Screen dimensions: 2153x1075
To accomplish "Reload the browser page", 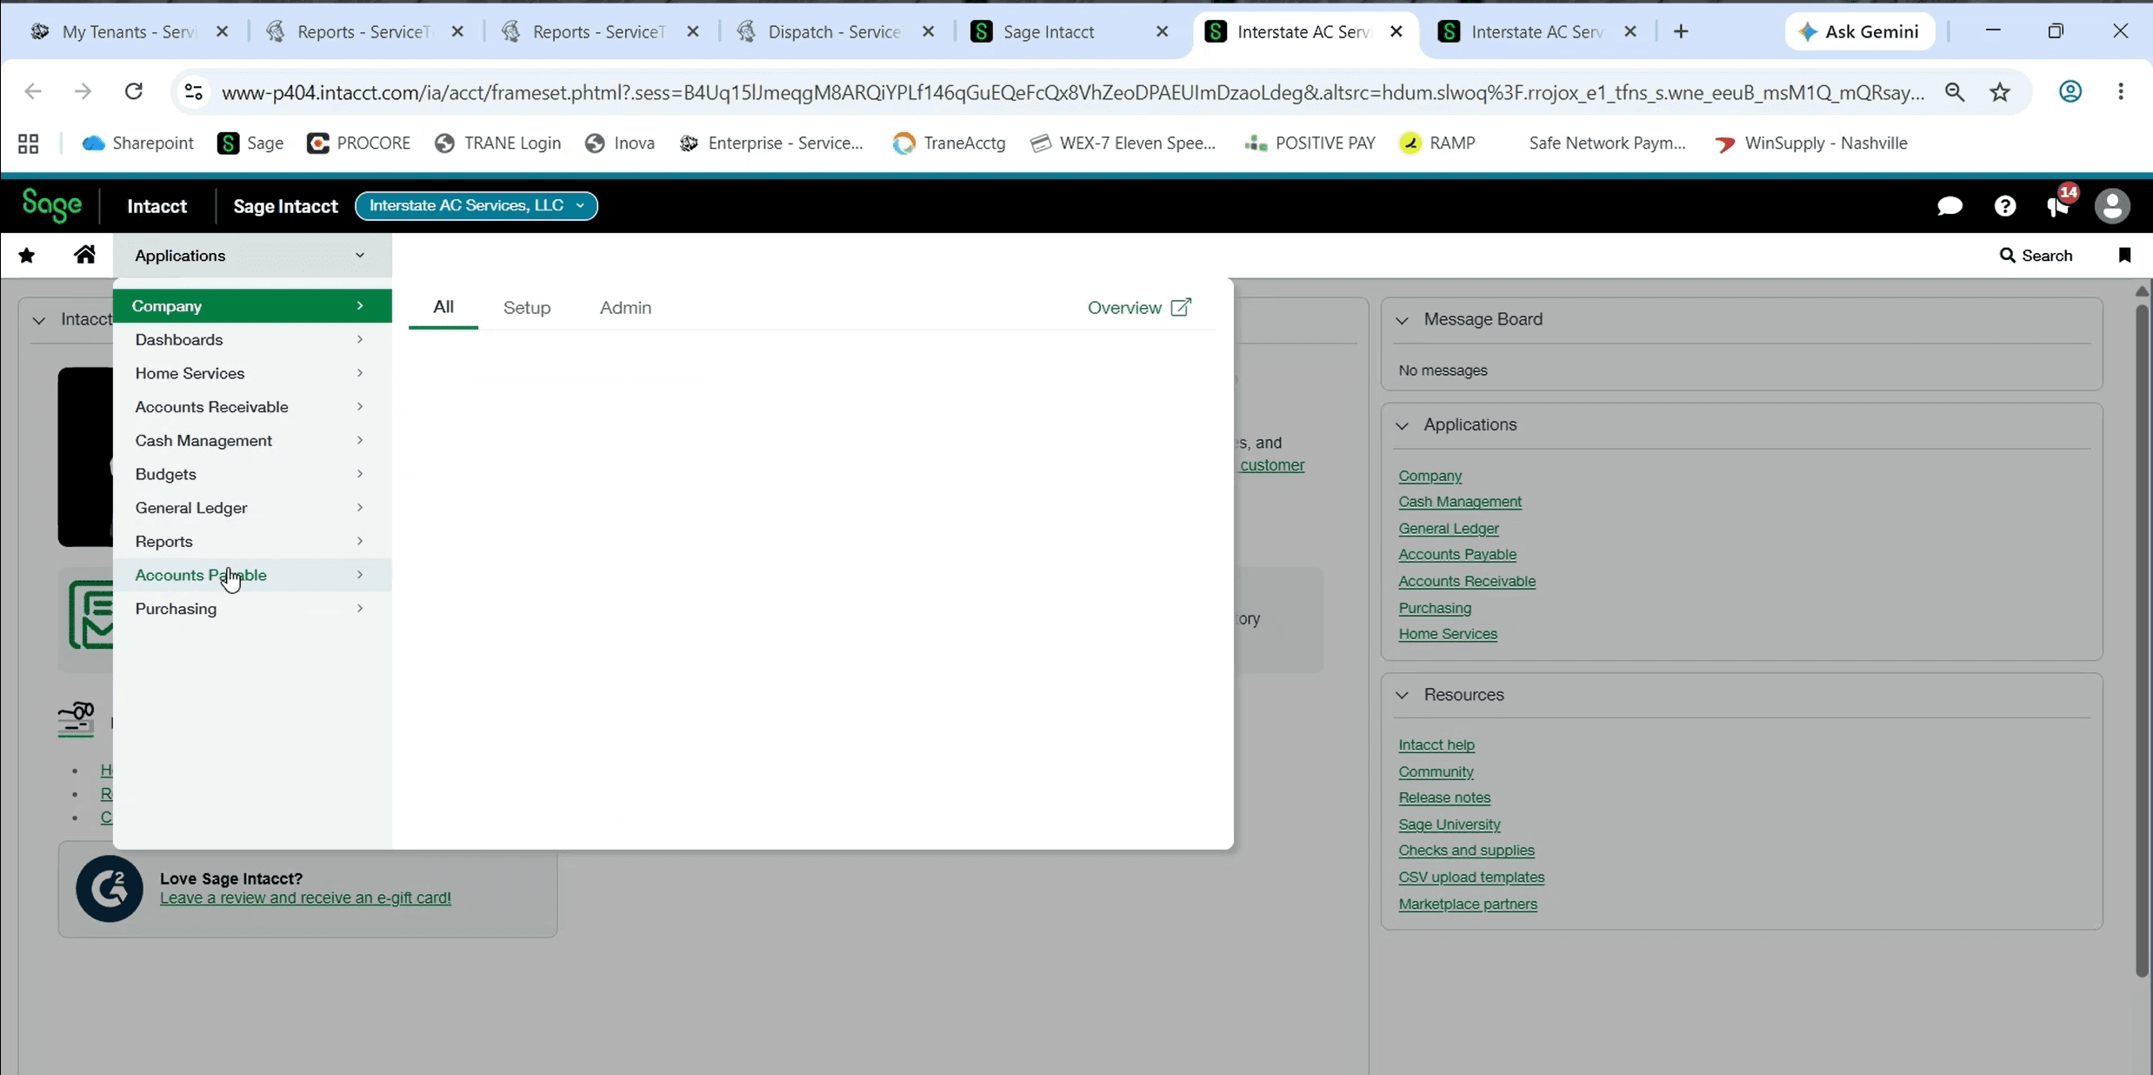I will point(133,91).
